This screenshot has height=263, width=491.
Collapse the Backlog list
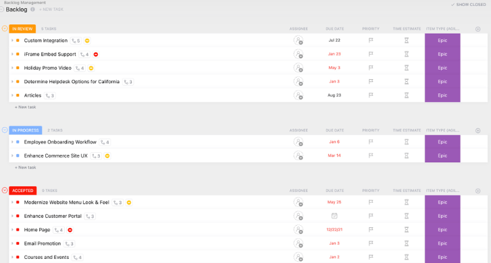click(2, 9)
